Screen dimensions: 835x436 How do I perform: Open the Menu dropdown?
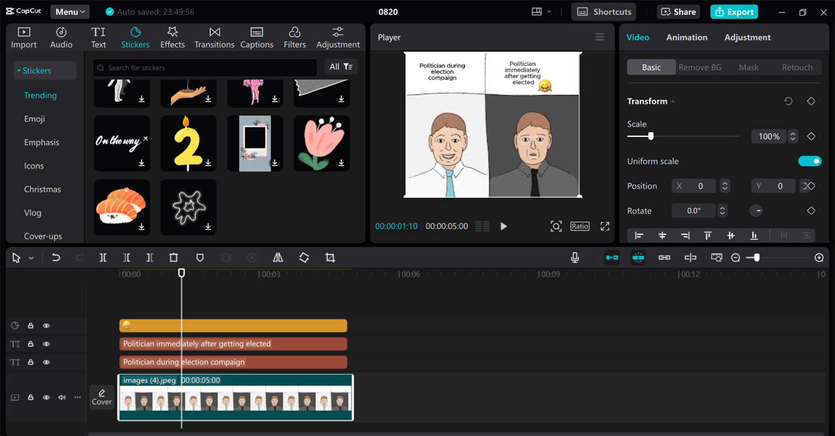(x=70, y=12)
